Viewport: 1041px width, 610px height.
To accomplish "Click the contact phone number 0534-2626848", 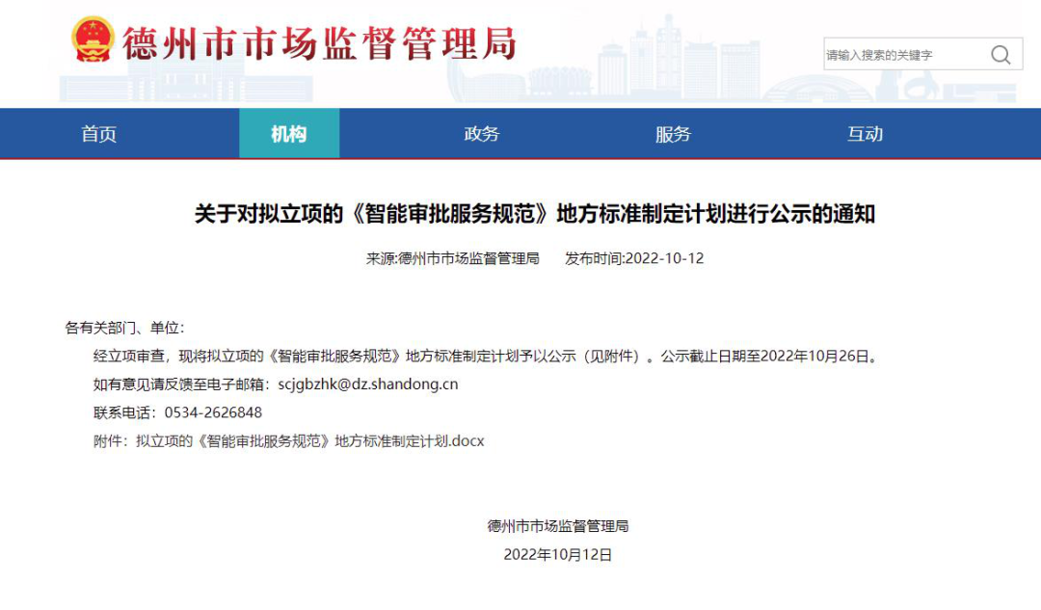I will click(x=213, y=412).
